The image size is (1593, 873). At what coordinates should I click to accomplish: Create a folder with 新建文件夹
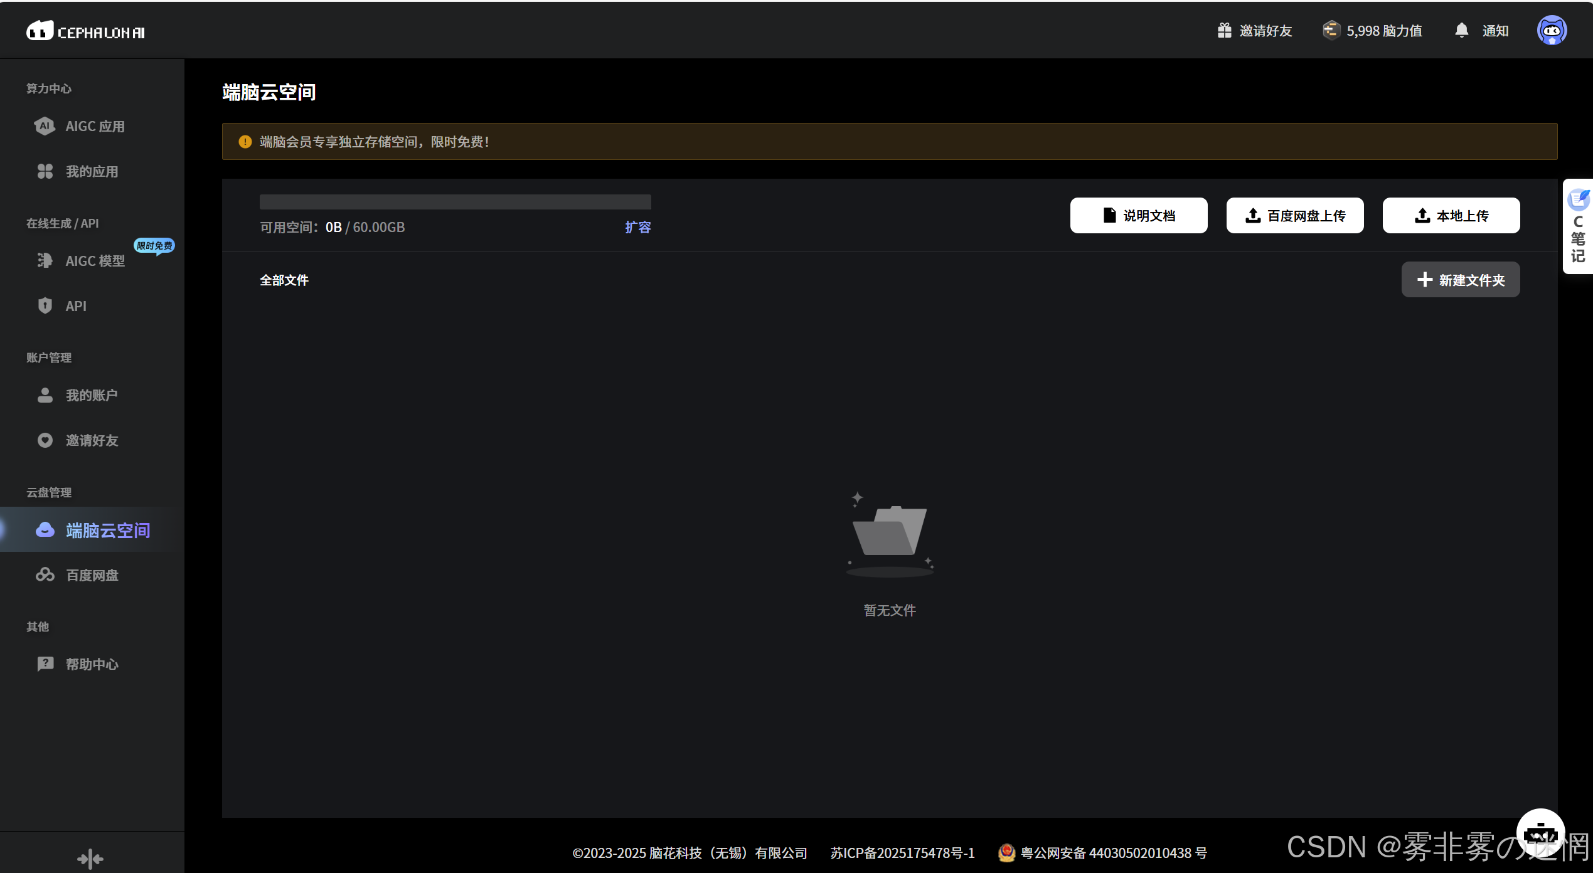click(x=1460, y=280)
